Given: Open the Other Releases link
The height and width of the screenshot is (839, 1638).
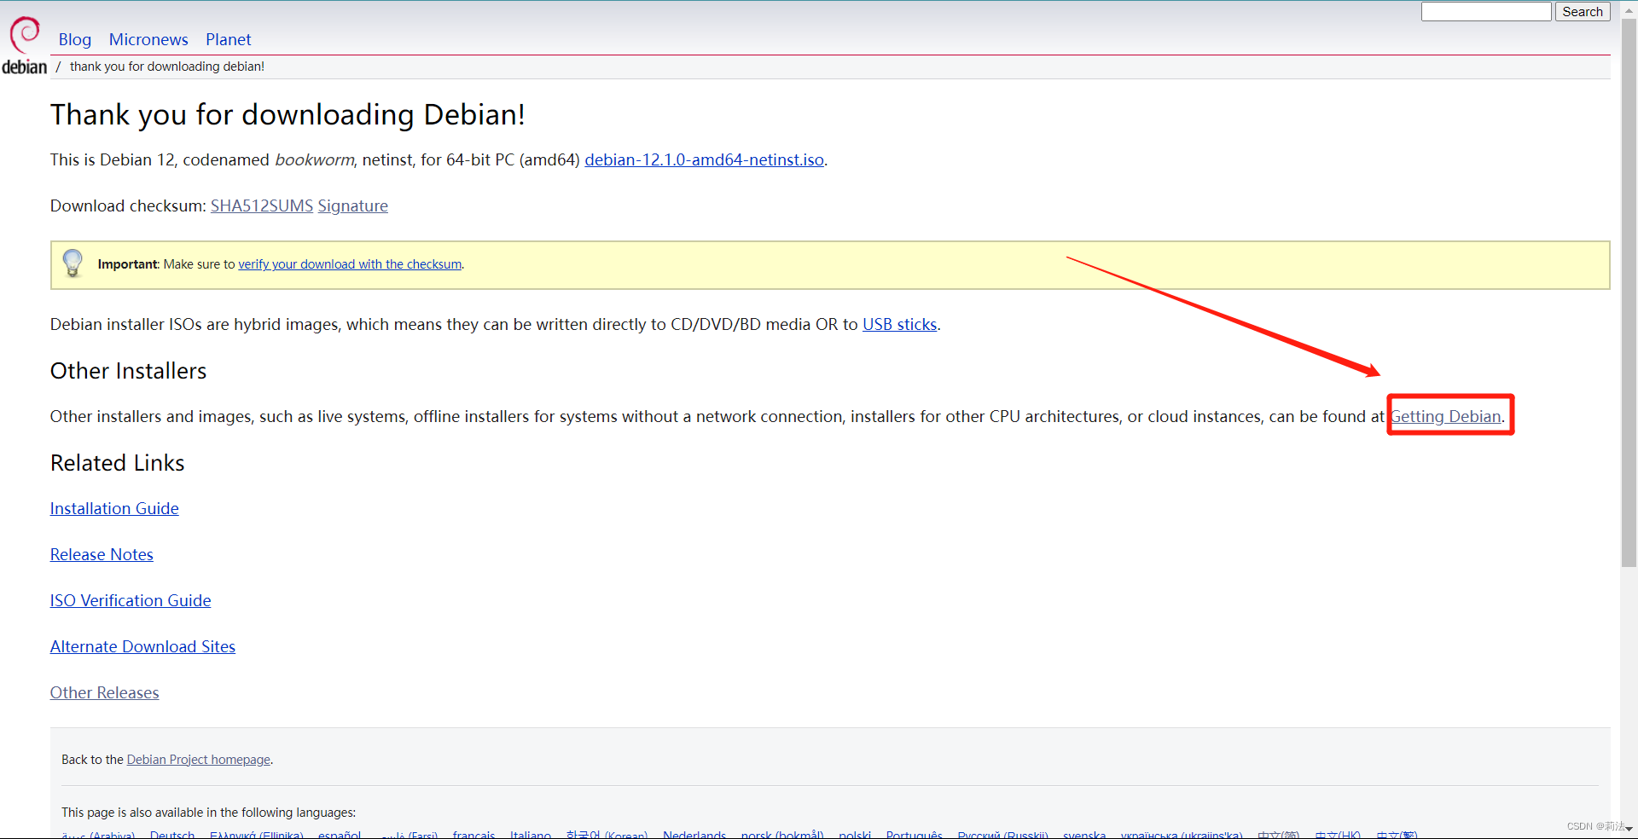Looking at the screenshot, I should point(105,692).
